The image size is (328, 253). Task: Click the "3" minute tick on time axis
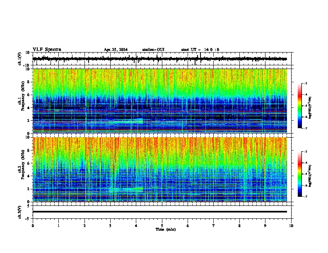pyautogui.click(x=110, y=226)
